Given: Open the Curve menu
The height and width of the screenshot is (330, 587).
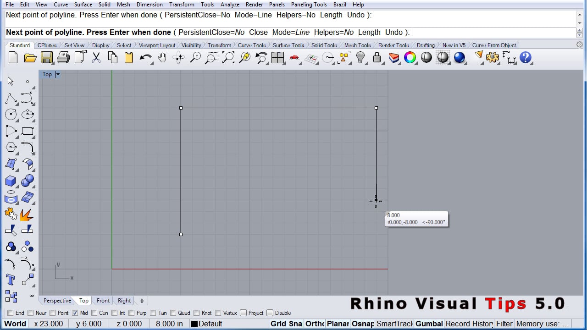Looking at the screenshot, I should point(61,5).
